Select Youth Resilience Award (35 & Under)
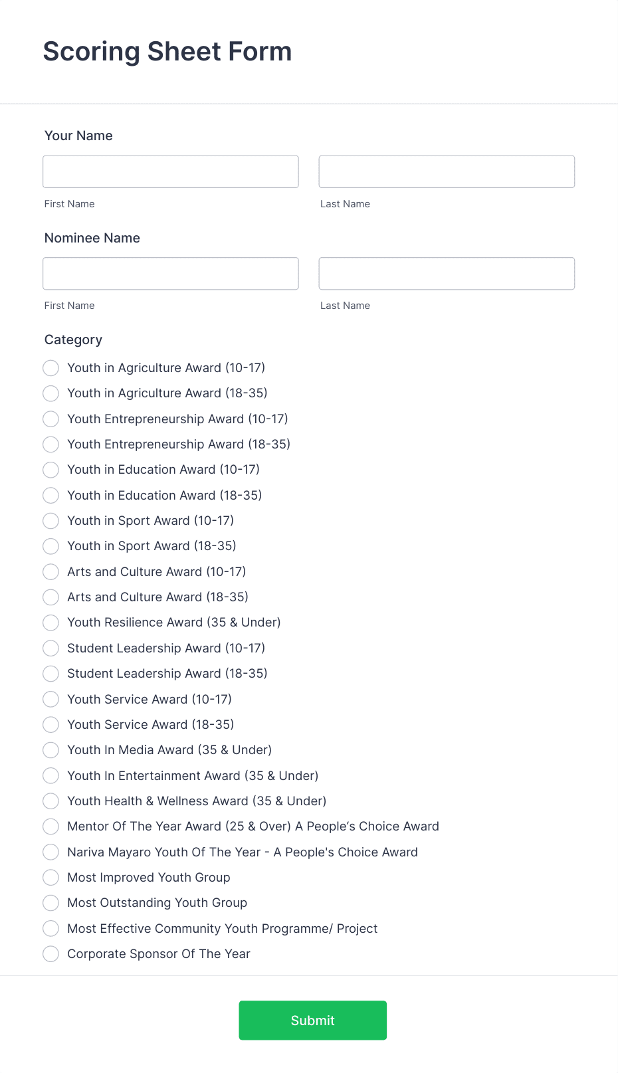The height and width of the screenshot is (1073, 618). pos(51,623)
